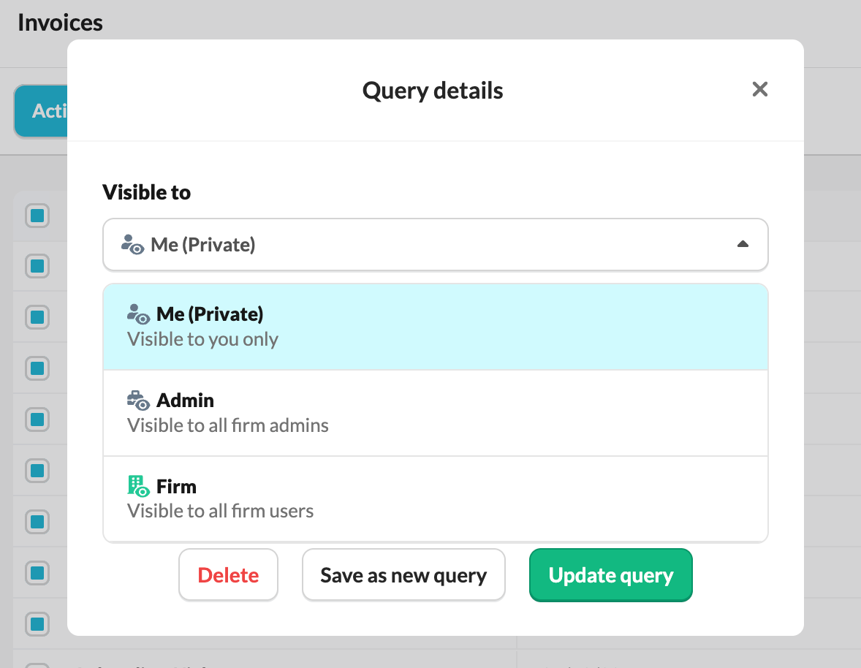Click the private person icon beside the highlighted Me (Private) option
This screenshot has width=861, height=668.
tap(138, 314)
